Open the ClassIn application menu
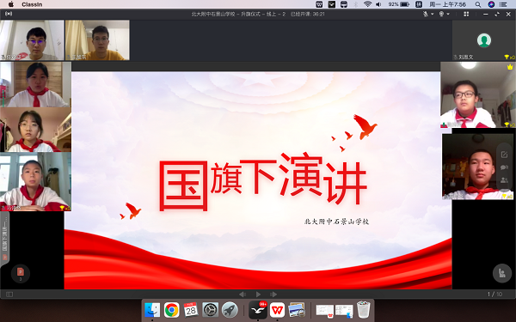Screen dimensions: 516x322 32,4
